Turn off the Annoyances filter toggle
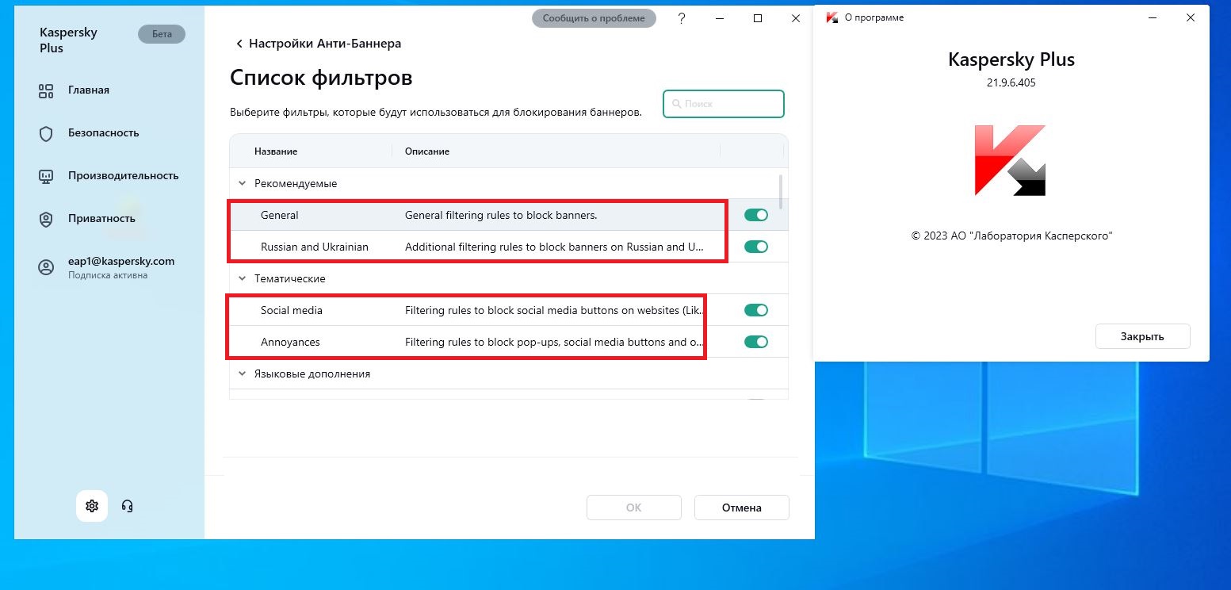Screen dimensions: 1231x590 coord(756,342)
